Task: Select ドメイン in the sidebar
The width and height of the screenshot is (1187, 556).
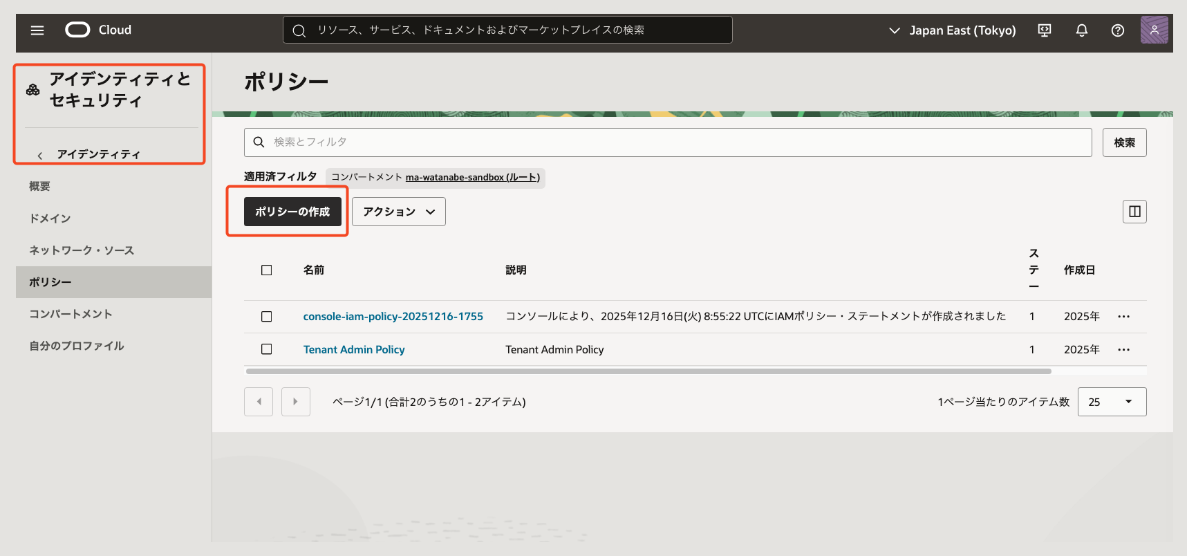Action: click(x=50, y=219)
